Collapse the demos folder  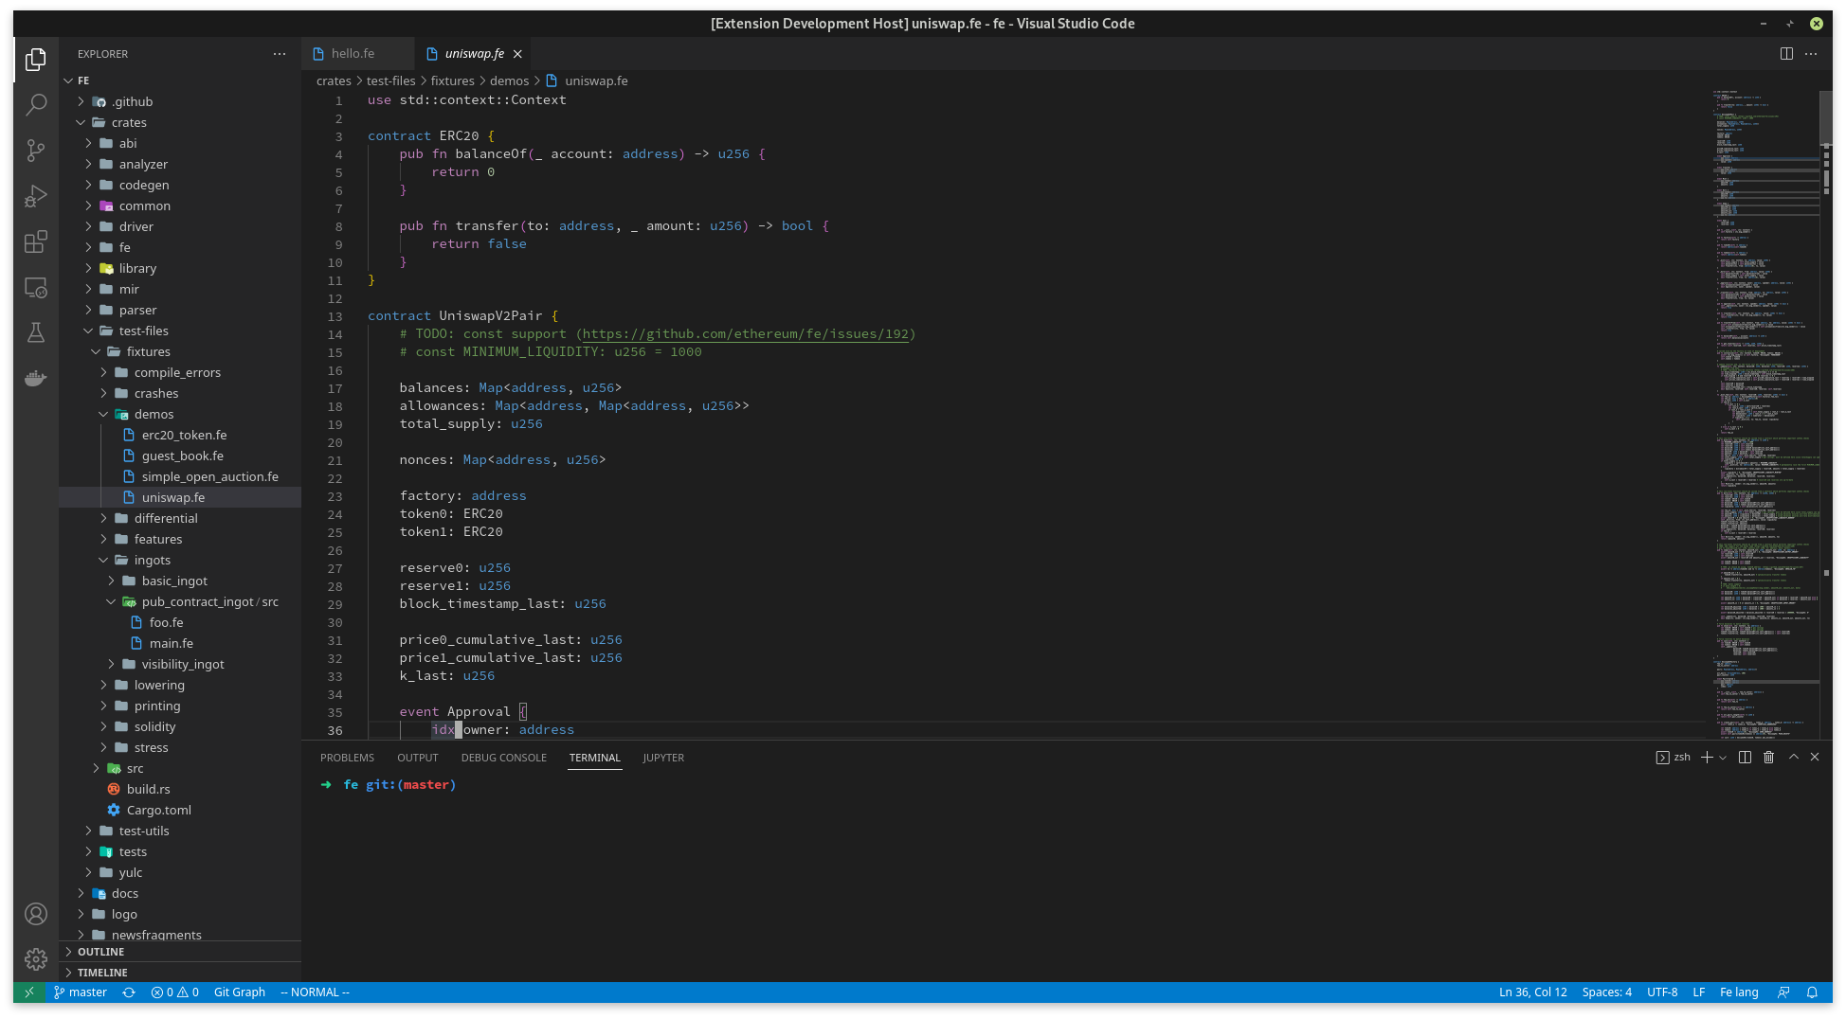(x=180, y=414)
